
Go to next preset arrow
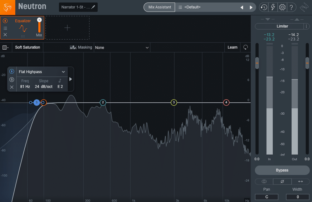coord(251,7)
